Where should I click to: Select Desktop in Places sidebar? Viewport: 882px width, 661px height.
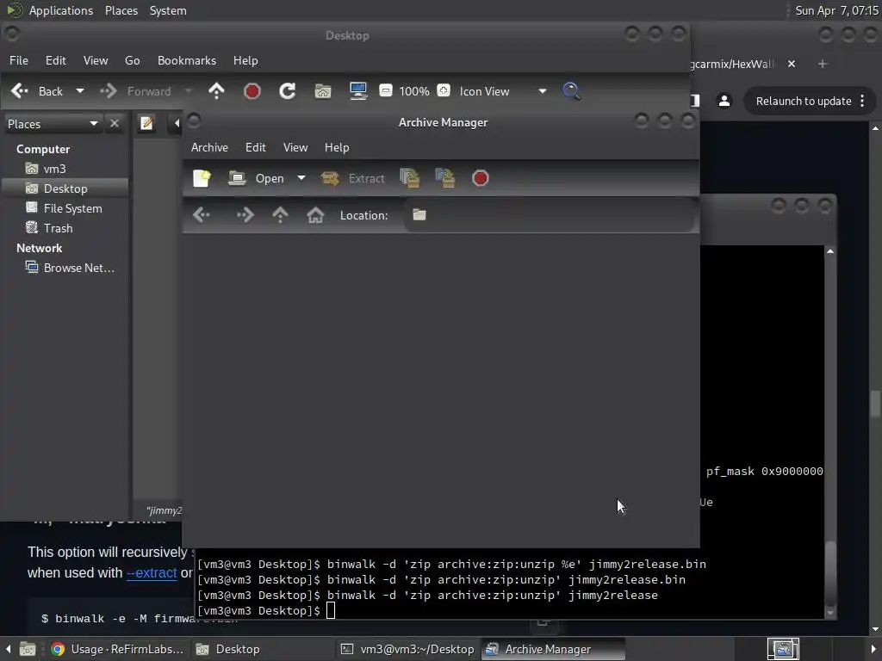tap(65, 188)
